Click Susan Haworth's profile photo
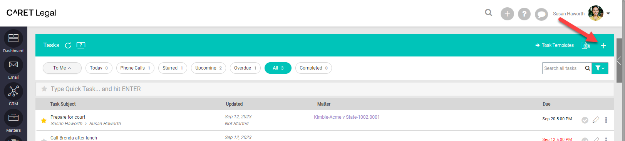Viewport: 625px width, 141px height. pyautogui.click(x=596, y=13)
